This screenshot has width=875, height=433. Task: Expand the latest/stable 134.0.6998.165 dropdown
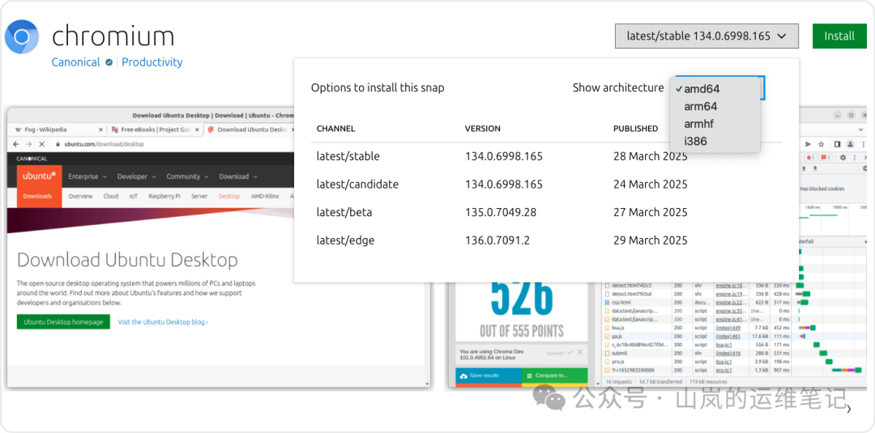[x=706, y=36]
